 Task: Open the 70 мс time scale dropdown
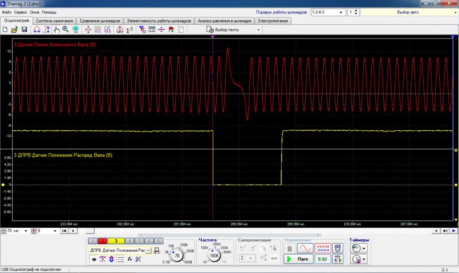click(x=17, y=231)
